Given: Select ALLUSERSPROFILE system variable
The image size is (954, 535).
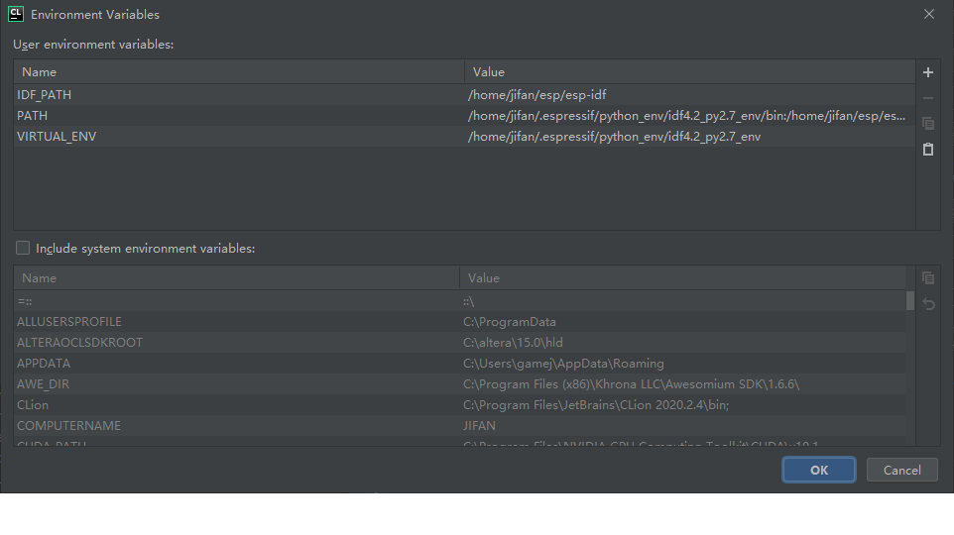Looking at the screenshot, I should pyautogui.click(x=69, y=322).
